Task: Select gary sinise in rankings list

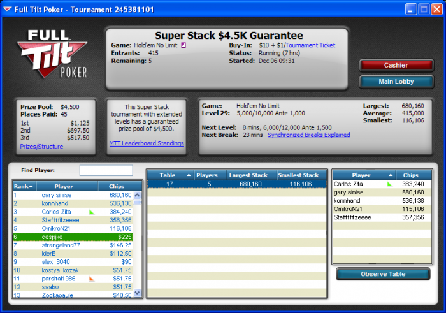Action: pos(73,195)
